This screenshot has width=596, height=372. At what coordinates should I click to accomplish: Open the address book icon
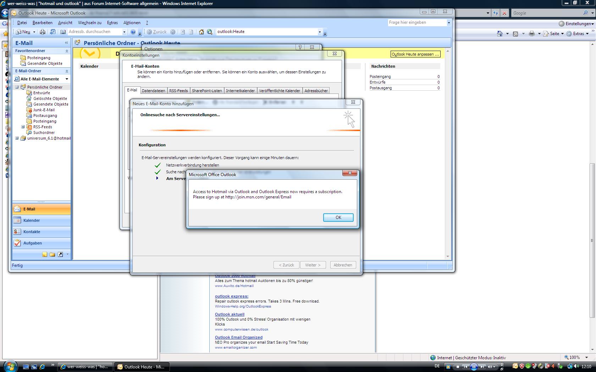[63, 32]
